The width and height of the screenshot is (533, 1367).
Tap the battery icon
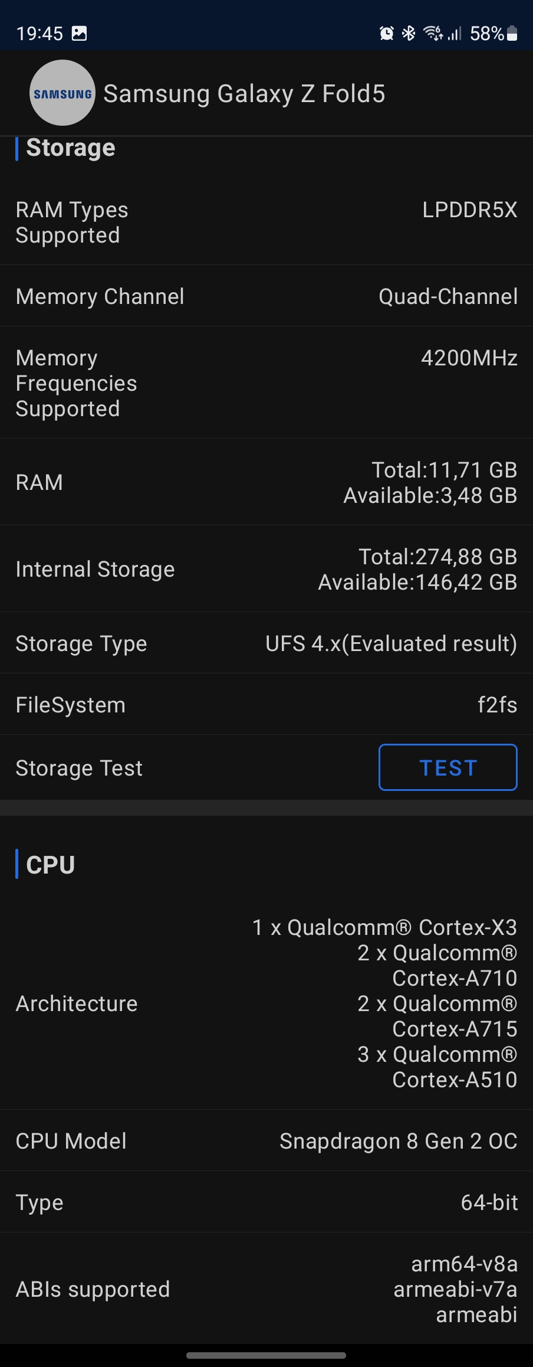(512, 33)
